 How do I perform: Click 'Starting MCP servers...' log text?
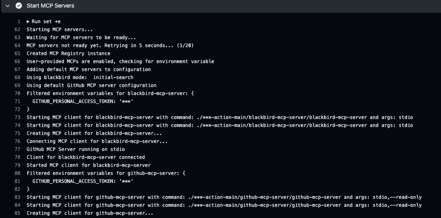point(59,30)
